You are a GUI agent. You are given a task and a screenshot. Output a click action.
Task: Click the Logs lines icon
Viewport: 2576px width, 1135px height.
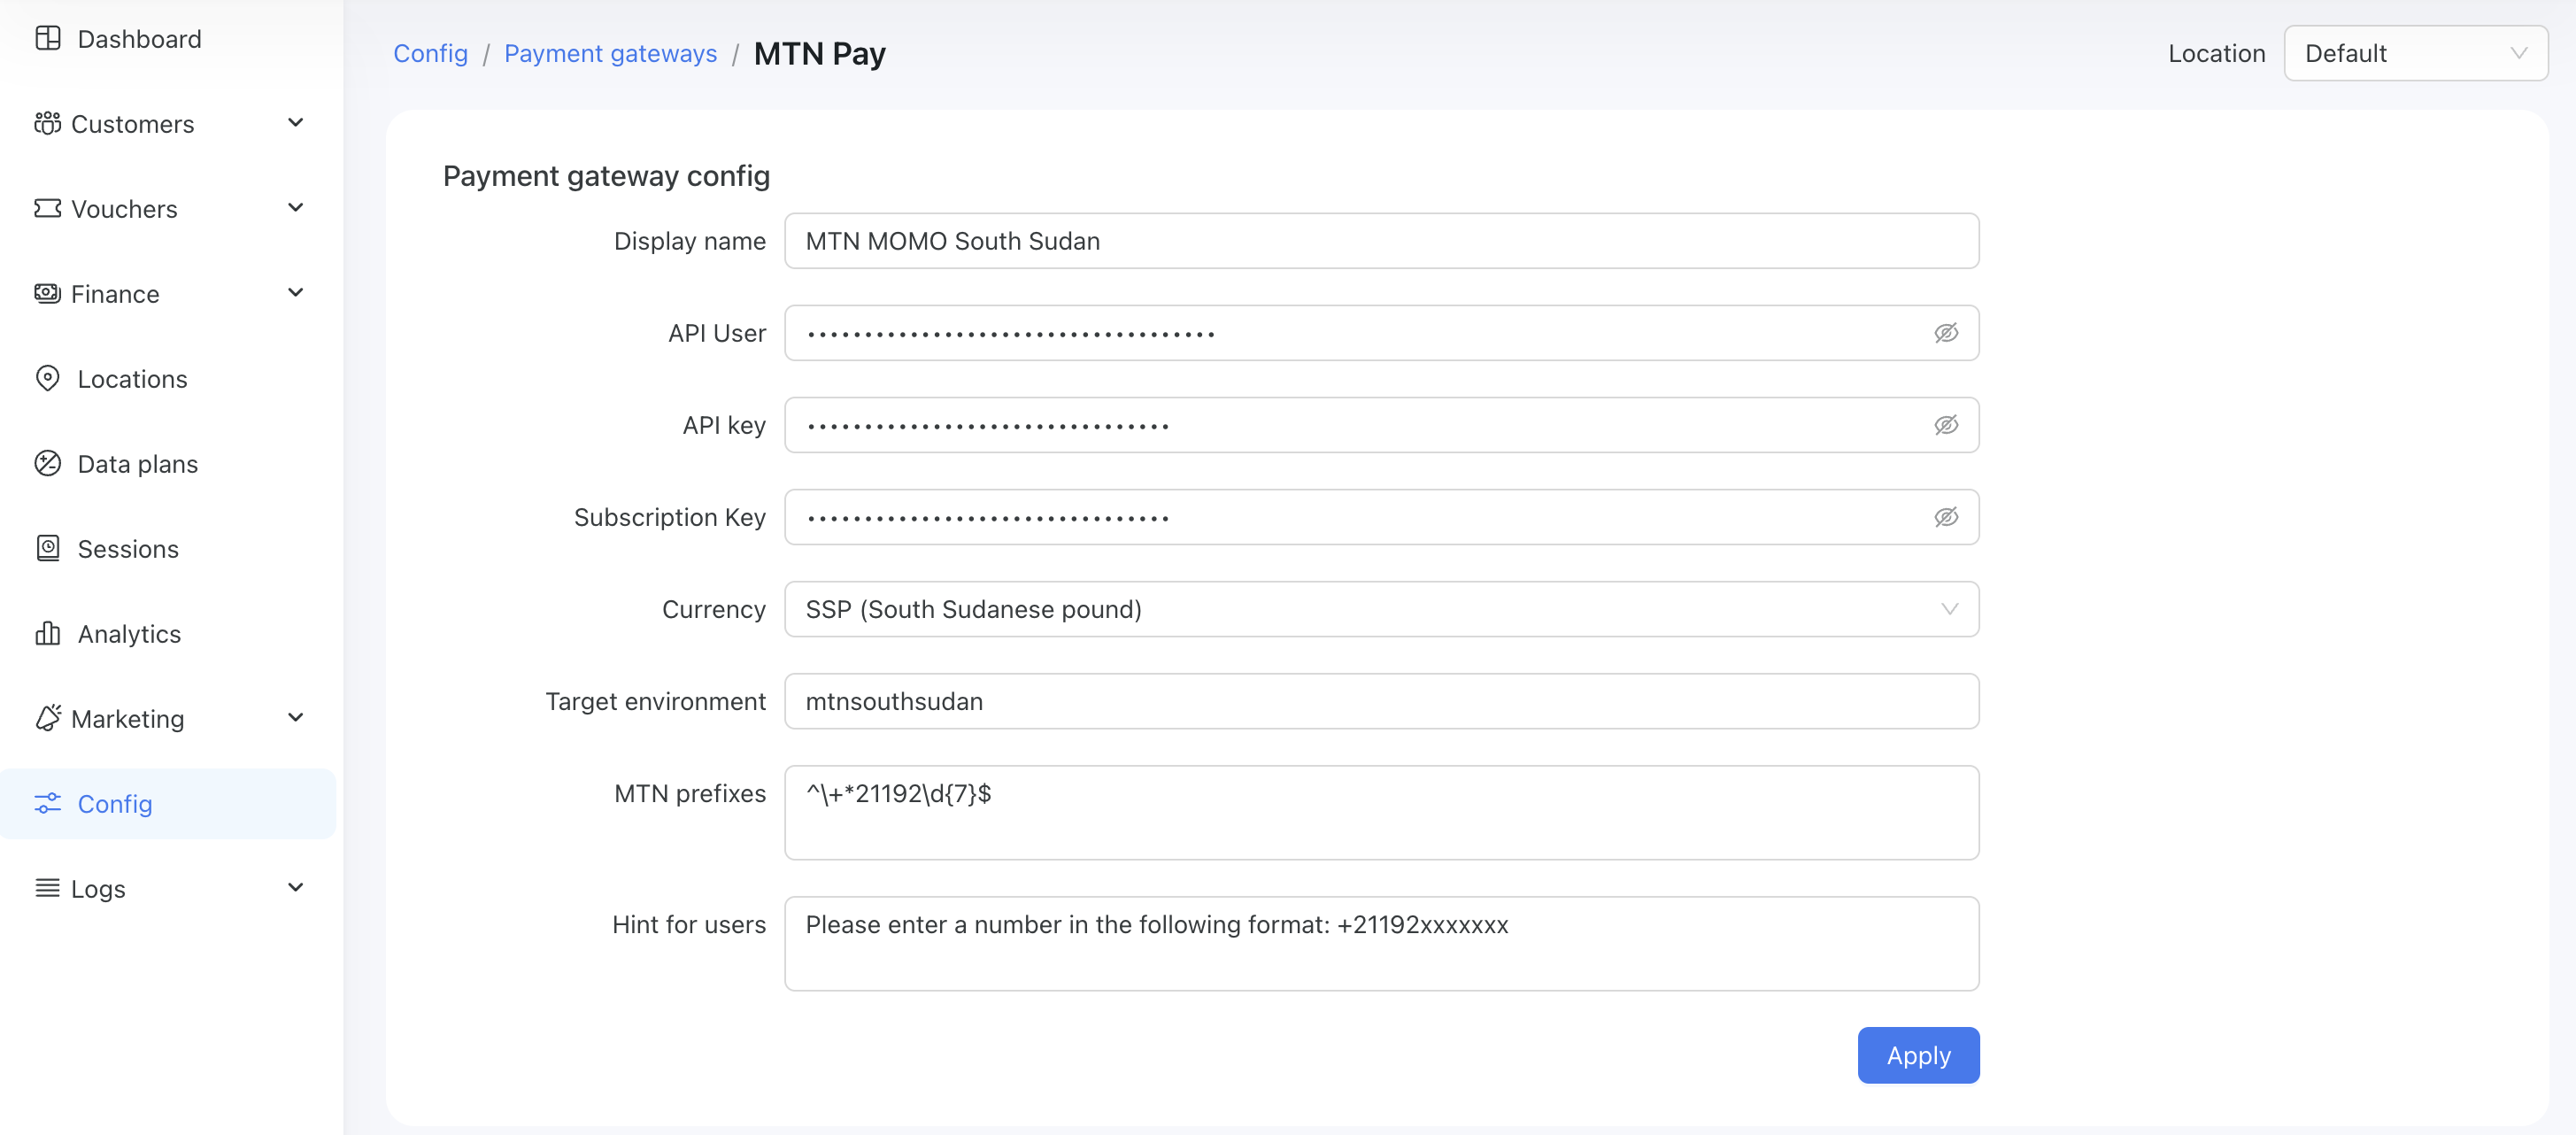(47, 888)
